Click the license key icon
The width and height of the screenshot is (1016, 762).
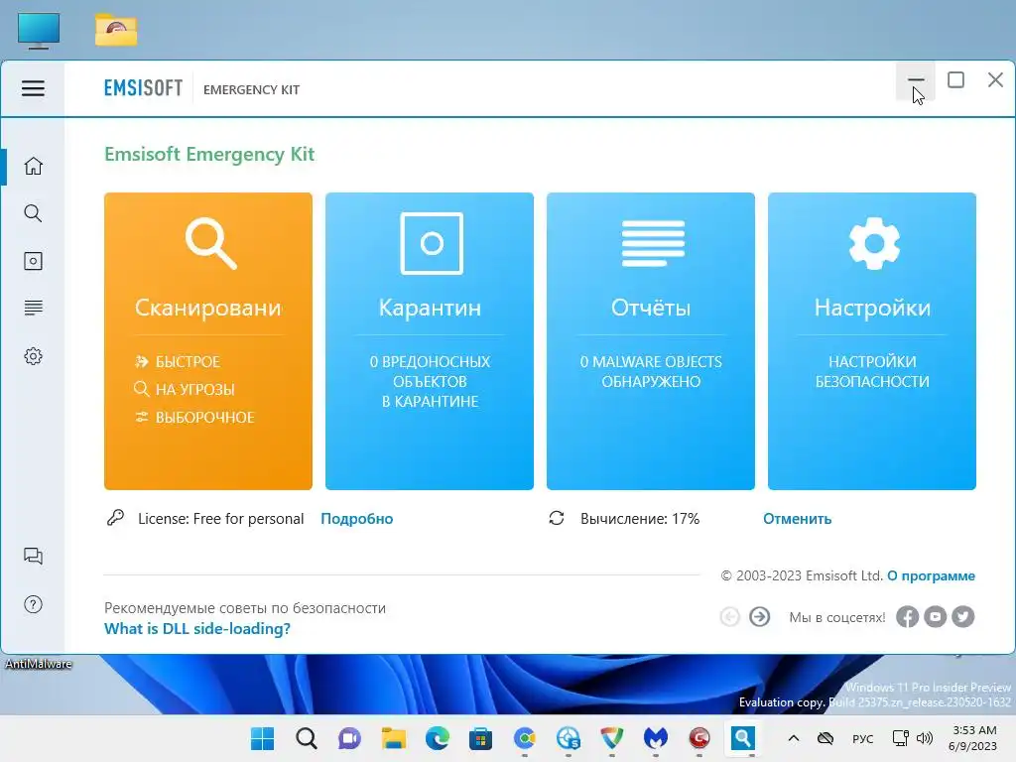click(115, 518)
